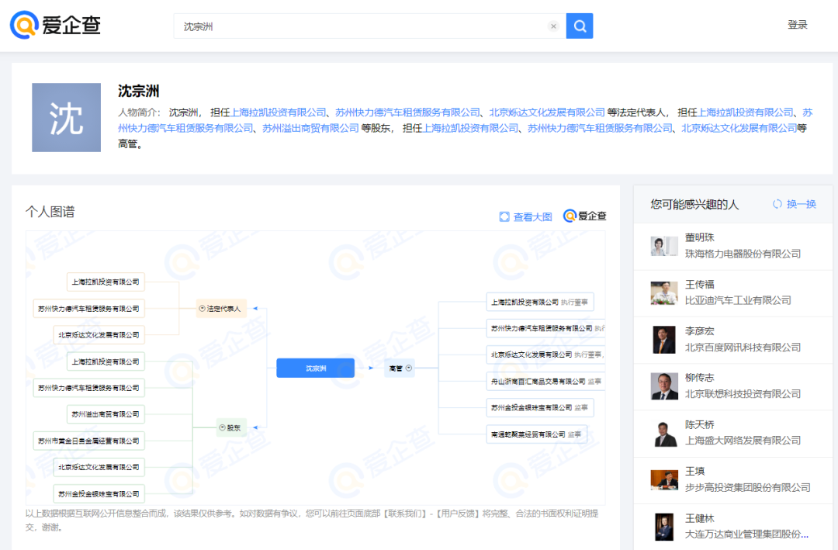This screenshot has height=550, width=838.
Task: Click 上海拉凯投资有限公司 执行董事 node
Action: coord(540,302)
